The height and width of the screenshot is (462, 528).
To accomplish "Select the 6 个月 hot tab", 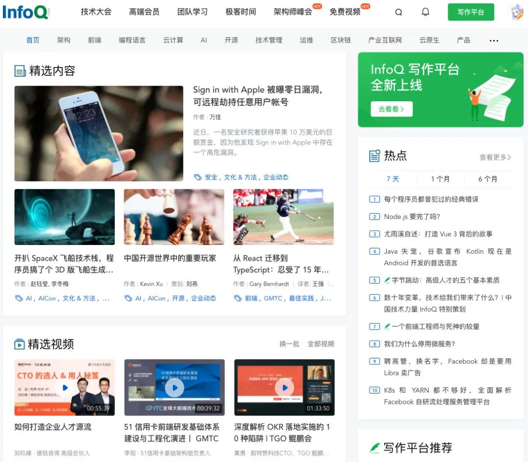I will click(487, 179).
